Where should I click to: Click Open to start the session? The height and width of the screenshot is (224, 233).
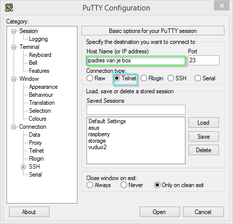coord(159,212)
